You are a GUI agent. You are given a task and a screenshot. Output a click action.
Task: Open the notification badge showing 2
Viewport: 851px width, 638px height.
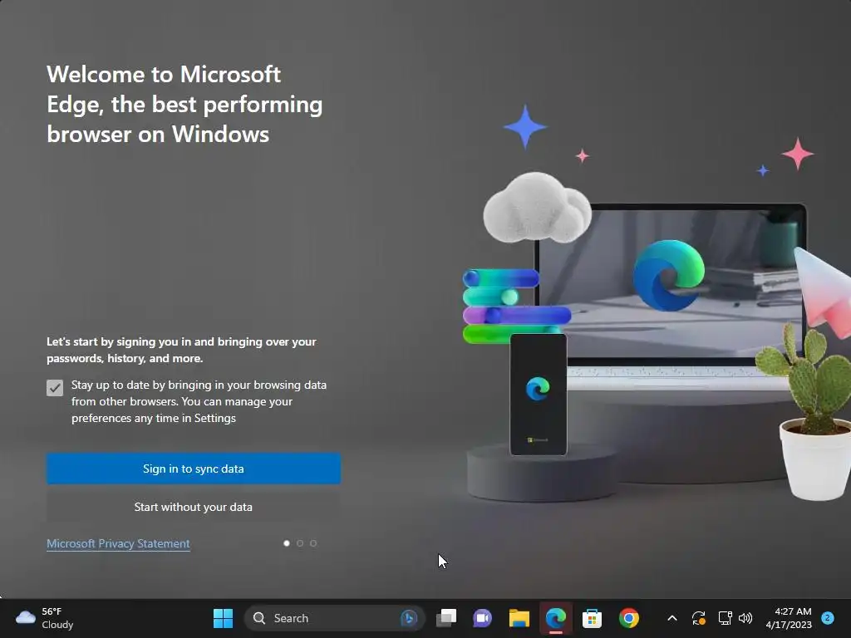point(828,618)
